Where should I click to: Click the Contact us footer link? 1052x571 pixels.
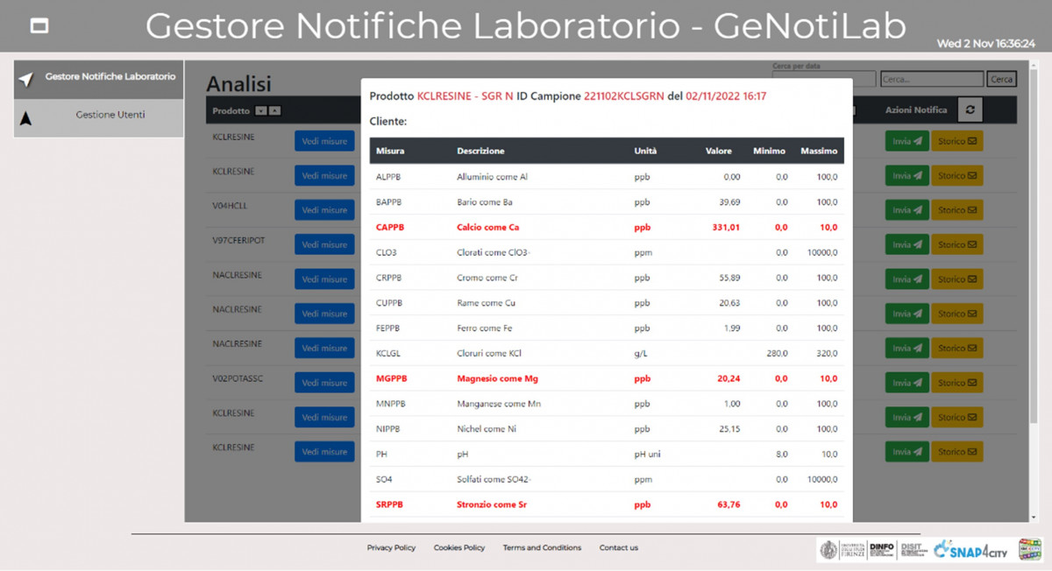(x=618, y=548)
